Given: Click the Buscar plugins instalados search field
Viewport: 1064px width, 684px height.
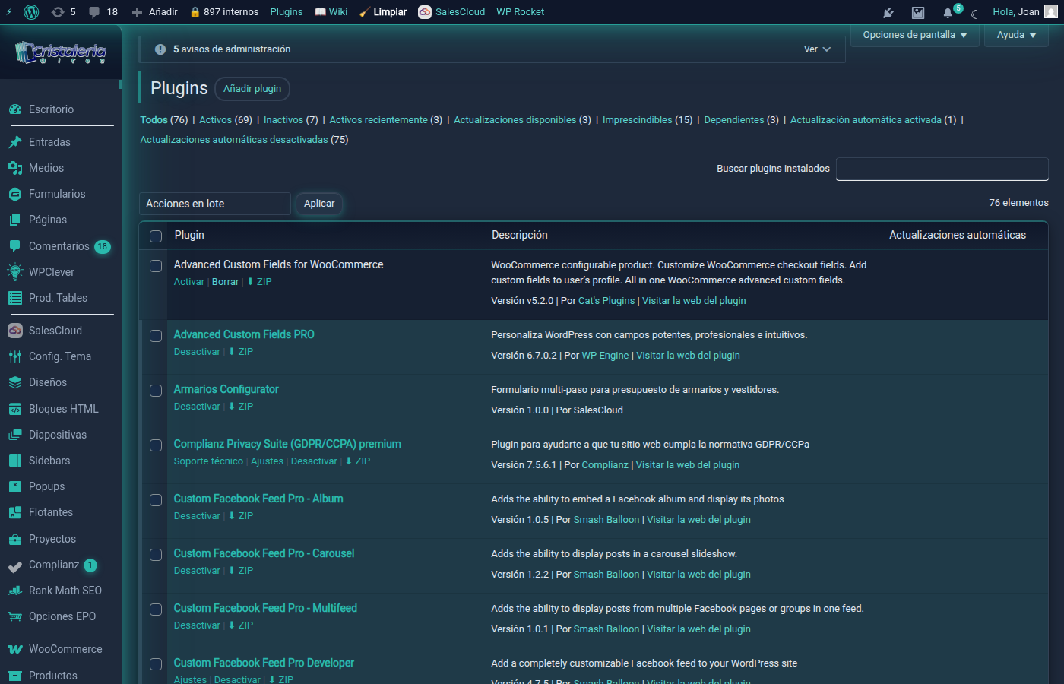Looking at the screenshot, I should 942,169.
